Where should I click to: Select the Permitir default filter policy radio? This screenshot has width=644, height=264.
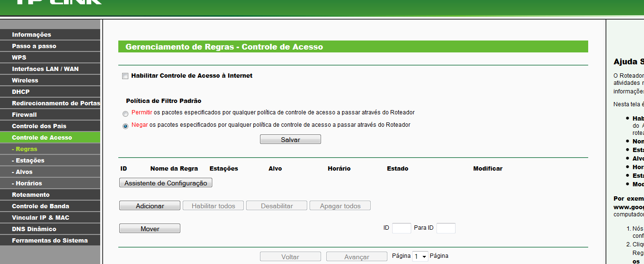point(125,114)
